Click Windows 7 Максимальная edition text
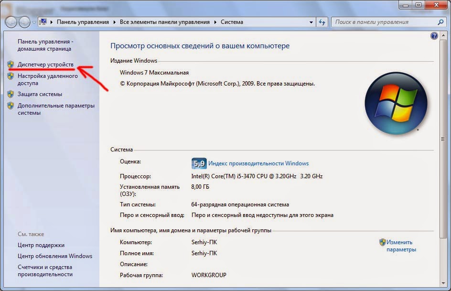The height and width of the screenshot is (291, 451). 154,73
